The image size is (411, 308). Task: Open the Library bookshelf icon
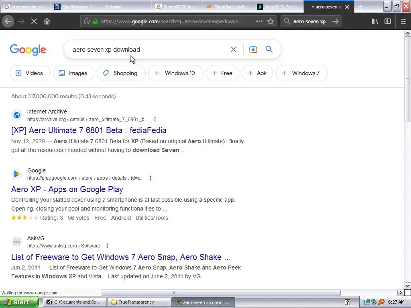click(x=375, y=22)
